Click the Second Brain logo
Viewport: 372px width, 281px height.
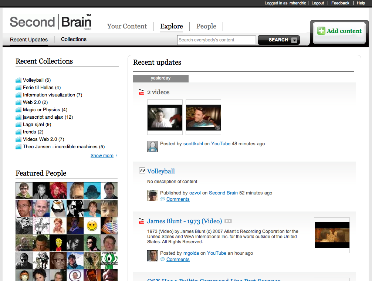[51, 22]
